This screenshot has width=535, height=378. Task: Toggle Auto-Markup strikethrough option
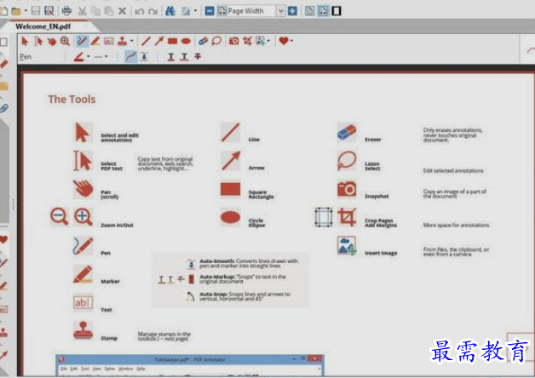click(x=198, y=56)
